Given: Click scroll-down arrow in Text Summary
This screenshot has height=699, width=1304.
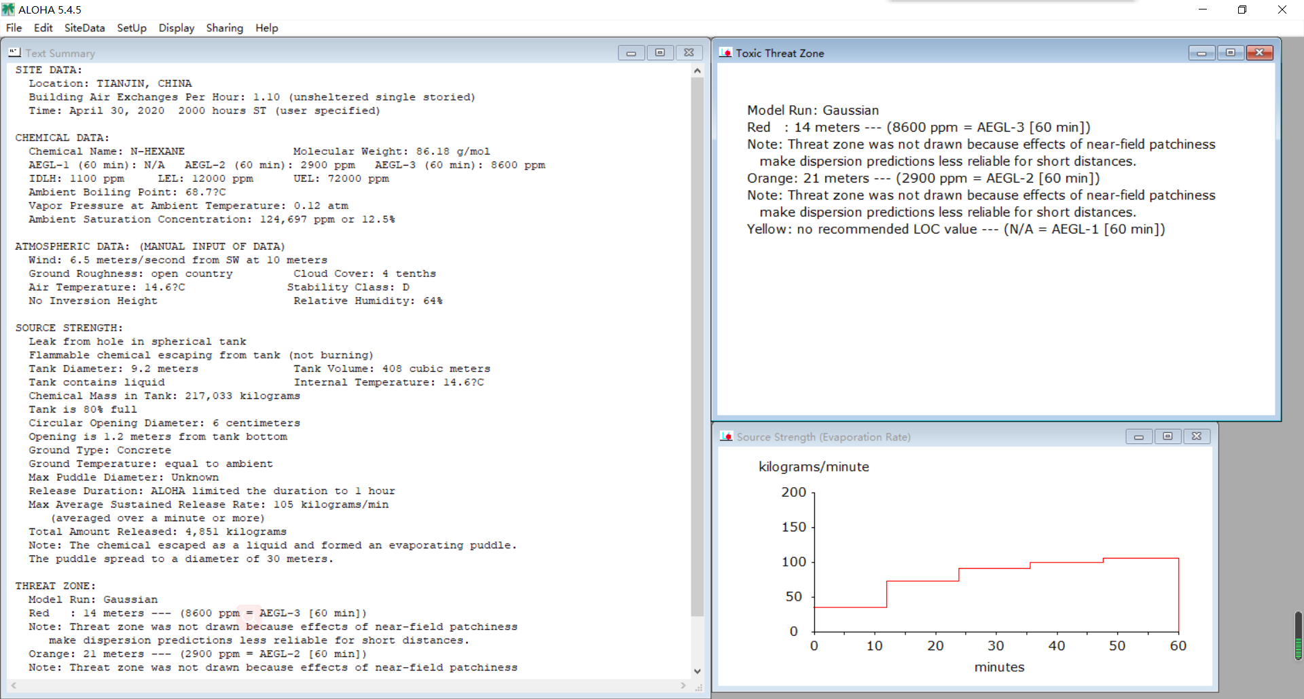Looking at the screenshot, I should 698,671.
